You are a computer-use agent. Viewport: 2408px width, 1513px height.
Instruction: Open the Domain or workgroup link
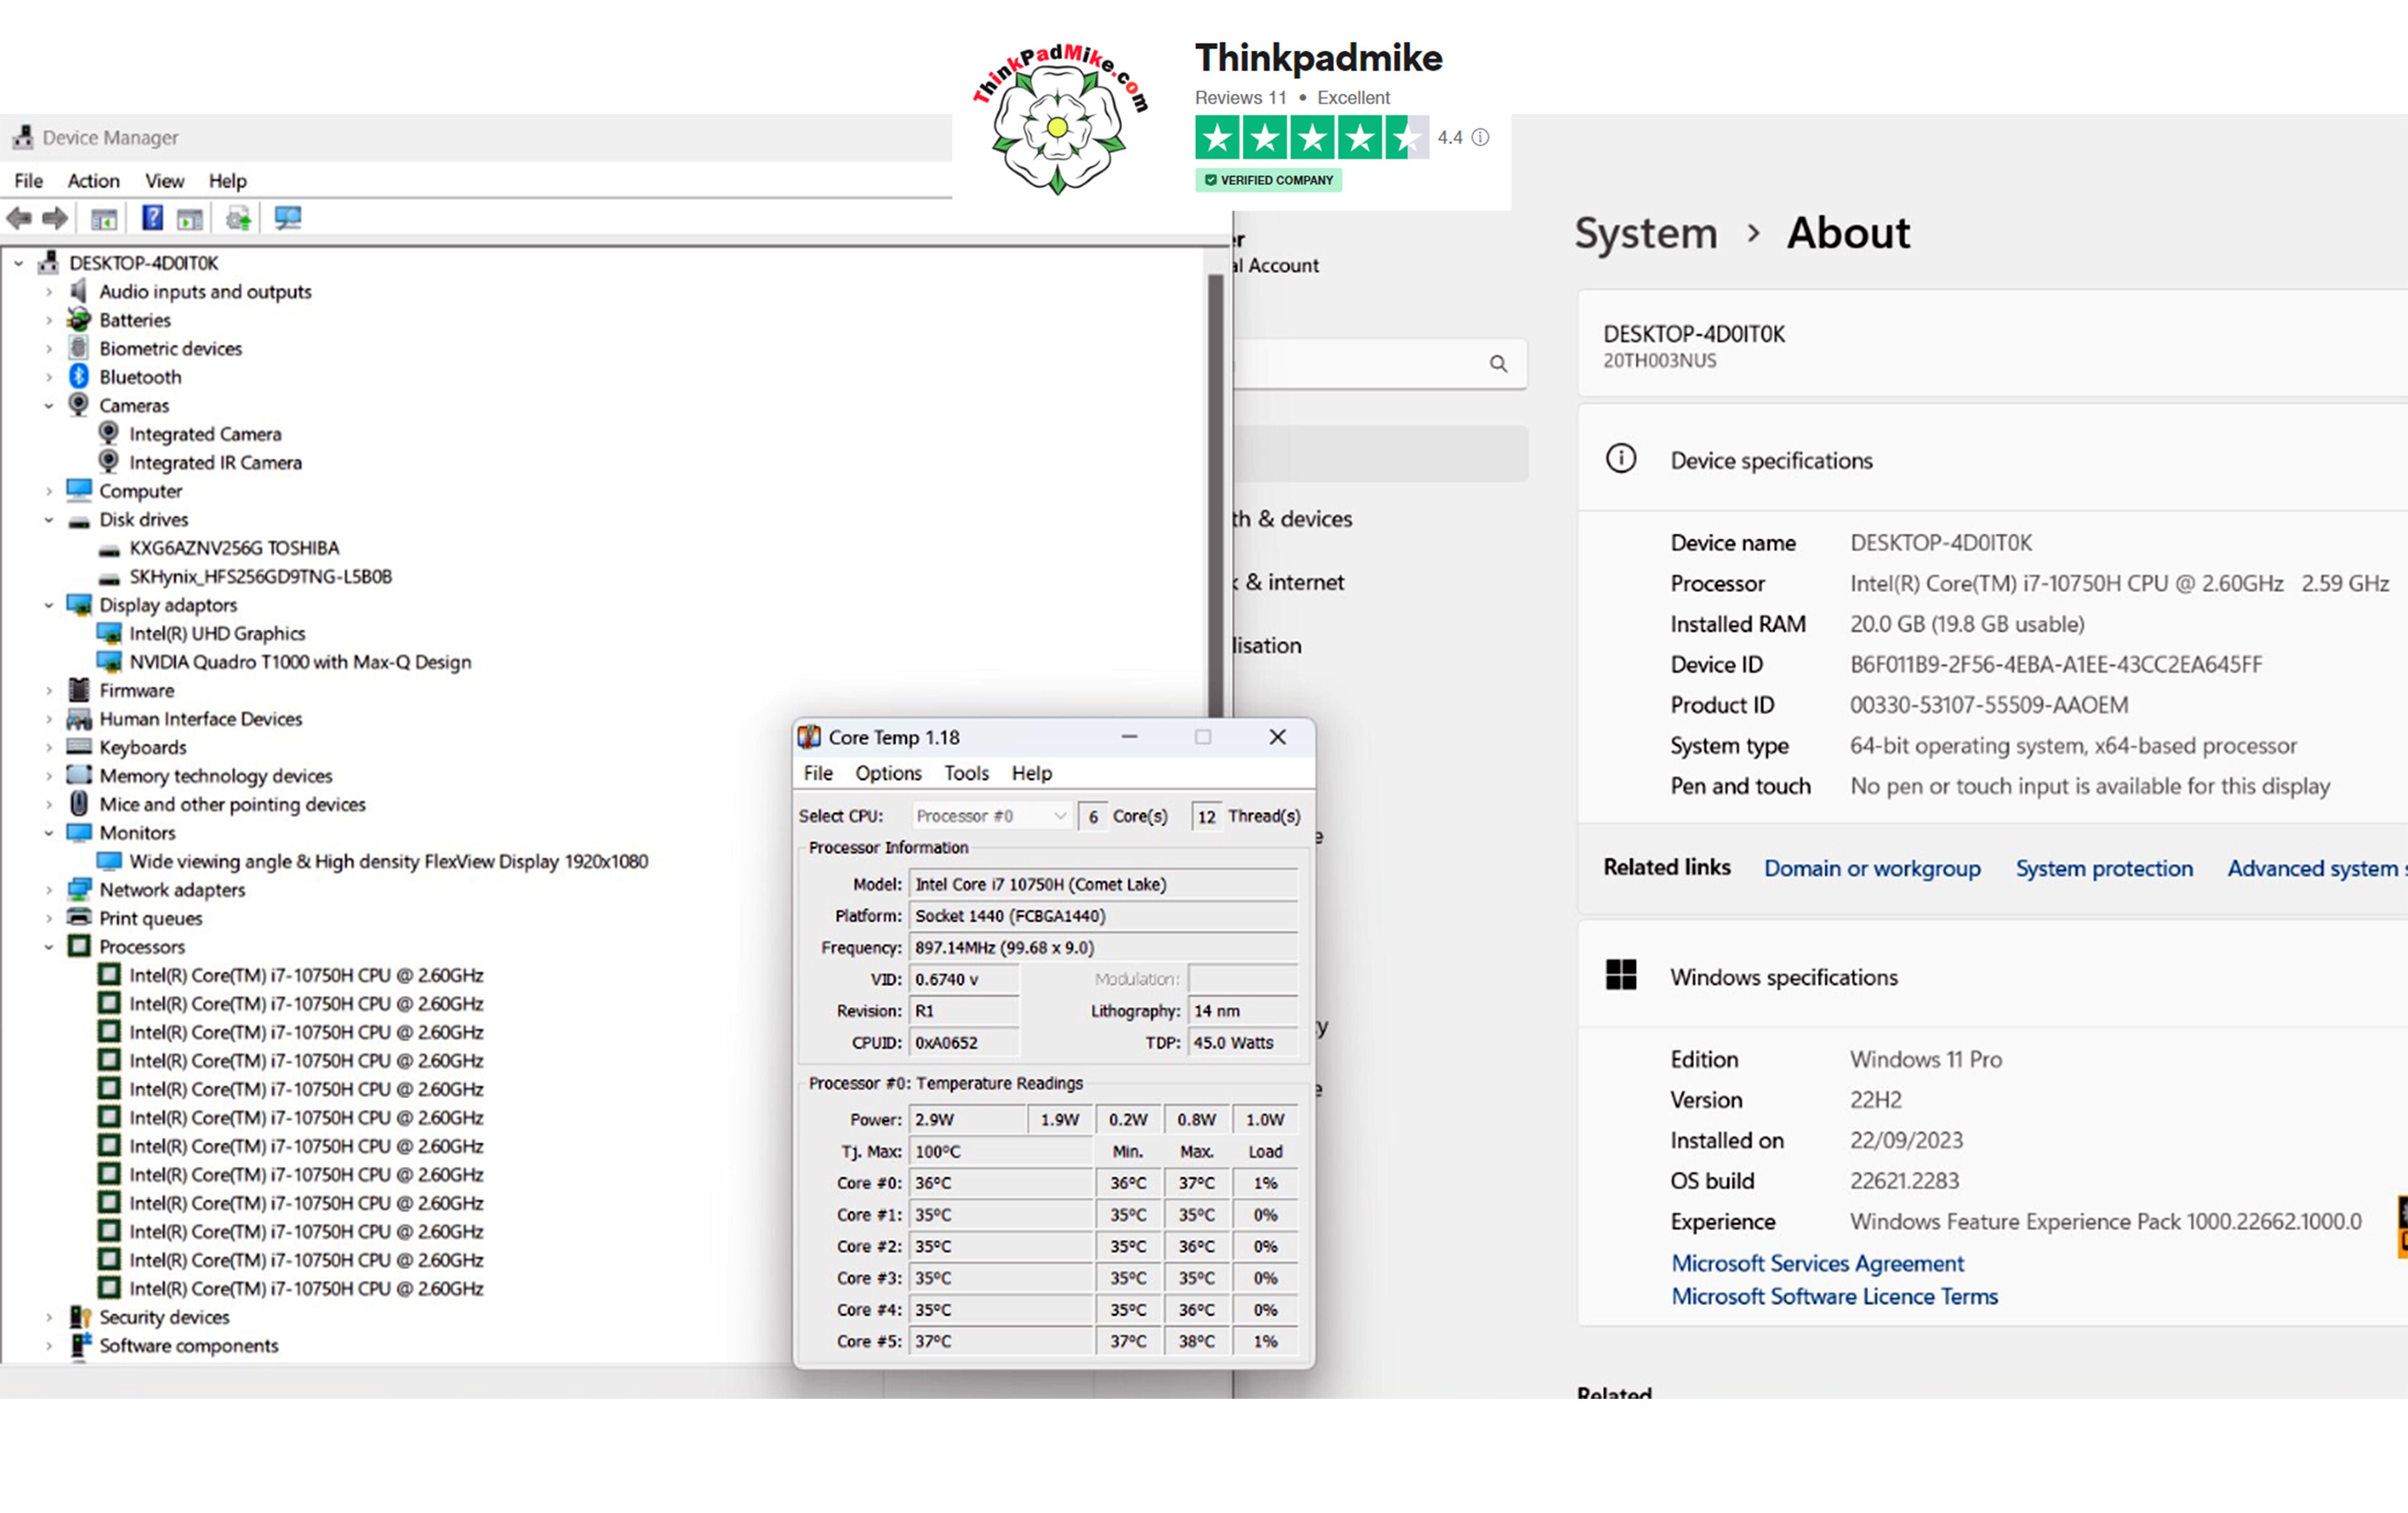[x=1872, y=868]
